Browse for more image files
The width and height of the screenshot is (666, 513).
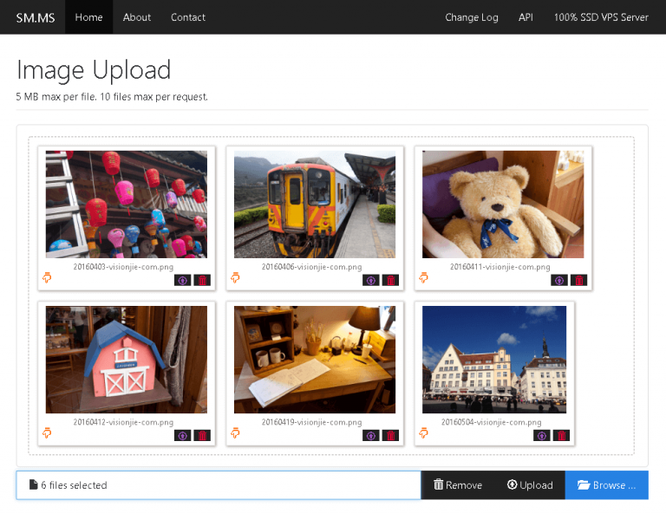[x=606, y=484]
